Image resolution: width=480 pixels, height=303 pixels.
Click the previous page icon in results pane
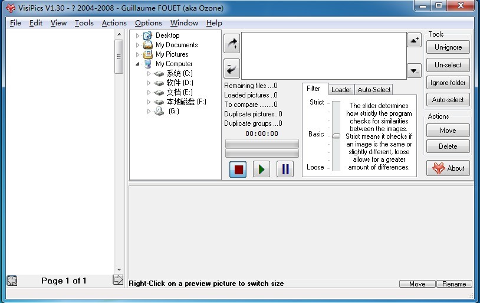(12, 281)
